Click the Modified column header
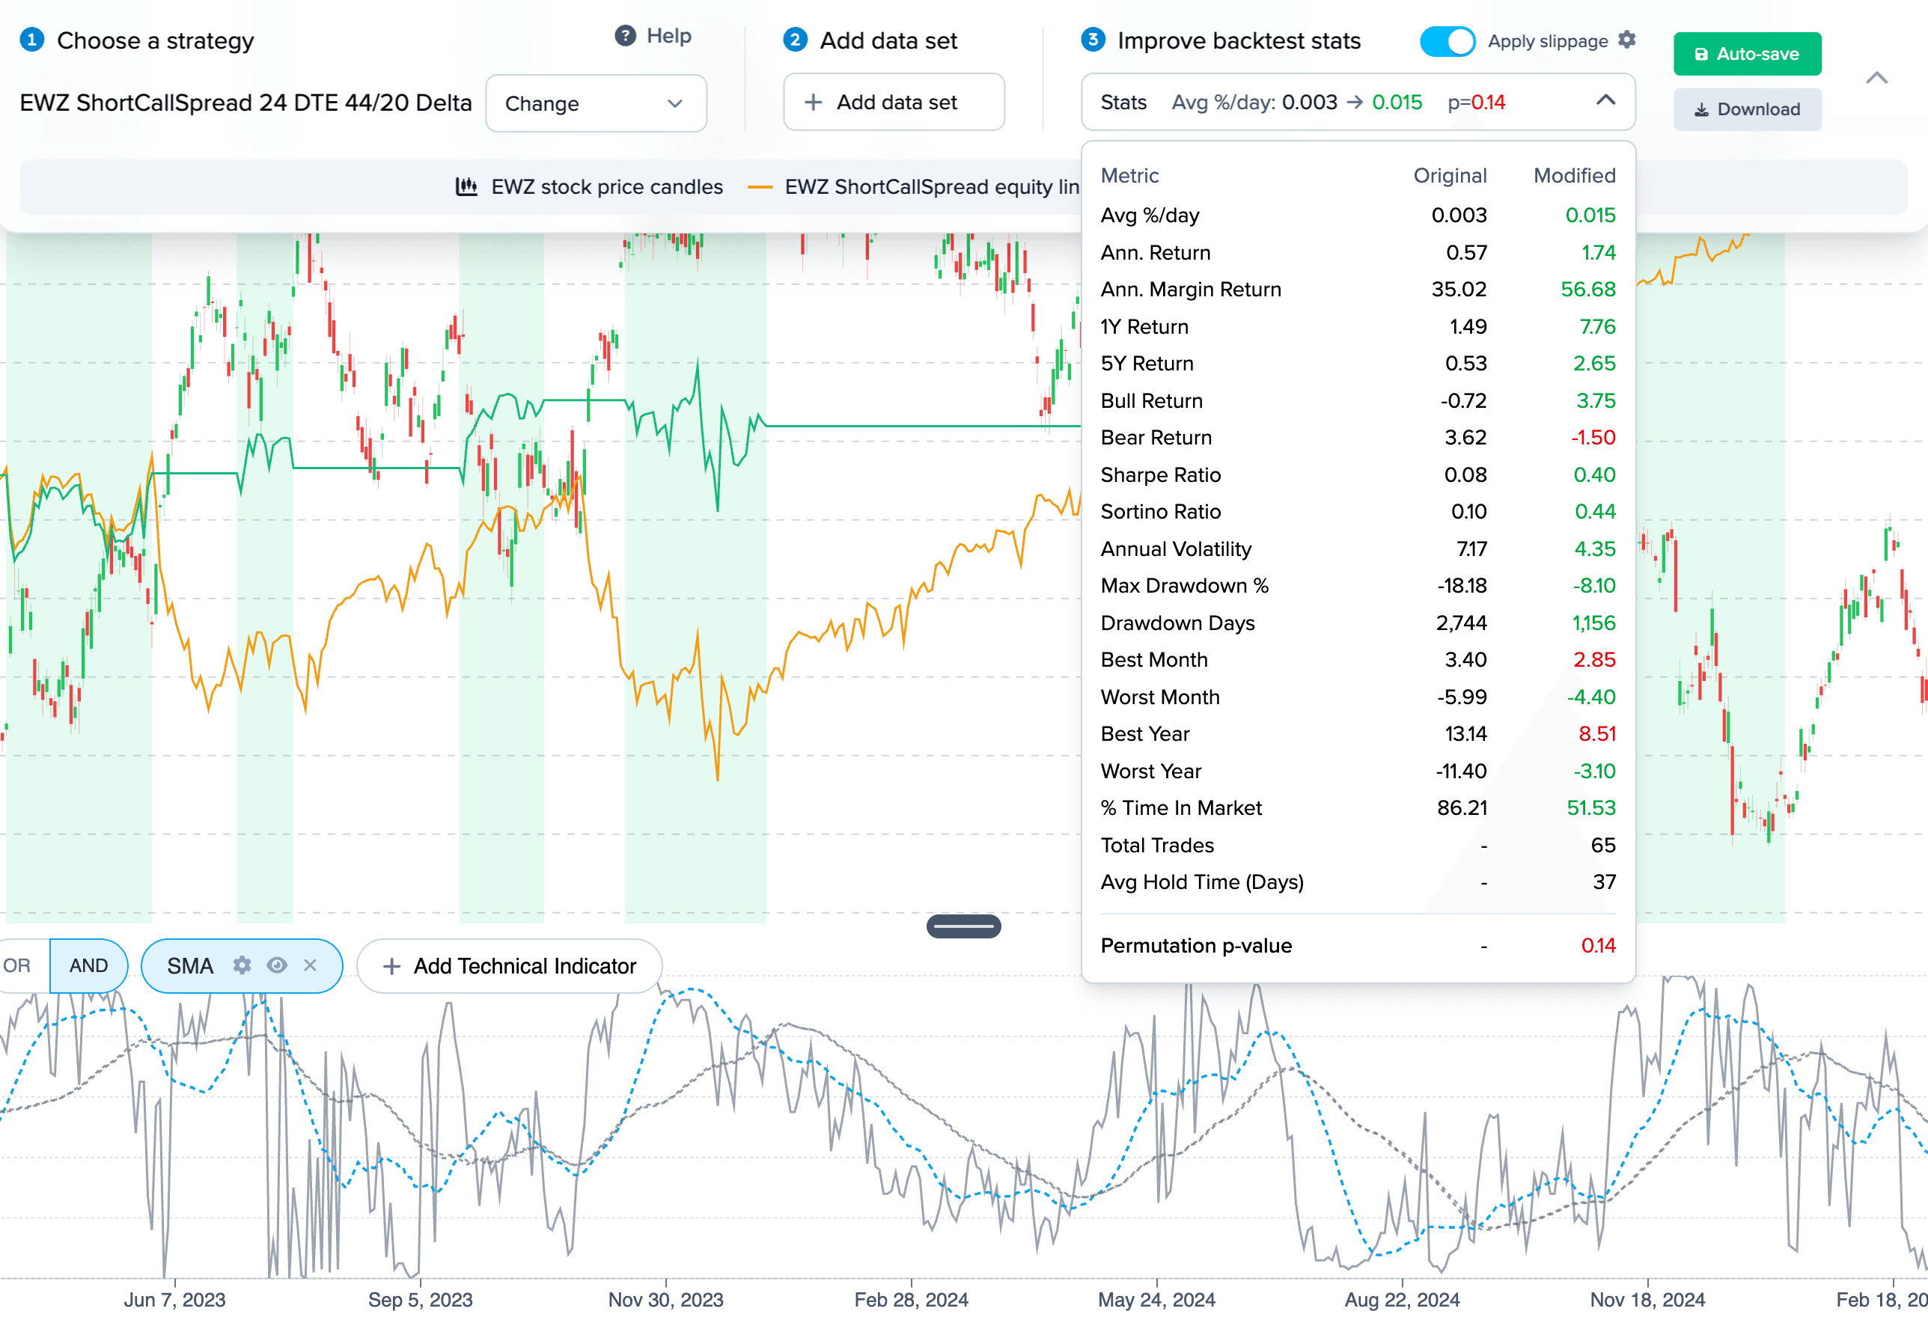 click(1574, 176)
